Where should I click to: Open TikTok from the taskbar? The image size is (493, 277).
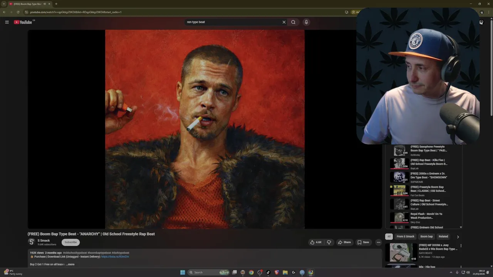click(x=268, y=272)
